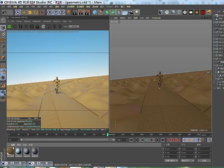Select the Rotate tool
The image size is (224, 168).
tap(36, 12)
